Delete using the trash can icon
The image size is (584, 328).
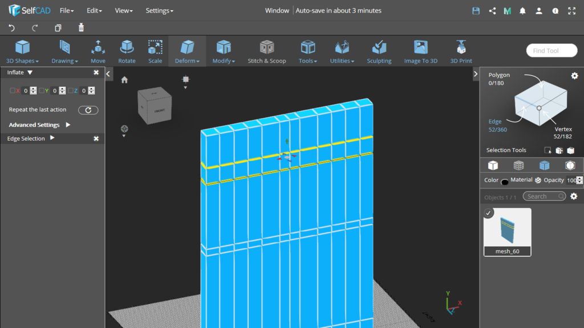coord(81,28)
